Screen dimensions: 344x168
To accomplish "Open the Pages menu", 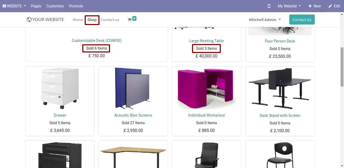I will 36,6.
